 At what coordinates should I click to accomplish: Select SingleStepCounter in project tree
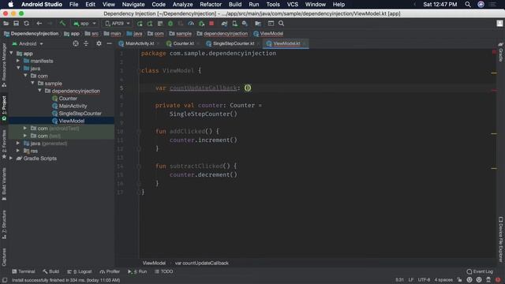(77, 114)
